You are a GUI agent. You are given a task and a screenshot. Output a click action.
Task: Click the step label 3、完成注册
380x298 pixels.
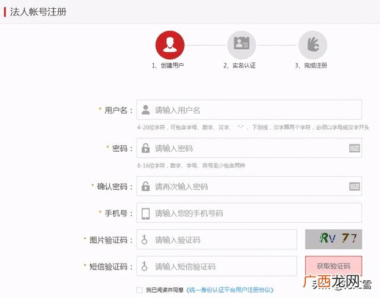[311, 65]
